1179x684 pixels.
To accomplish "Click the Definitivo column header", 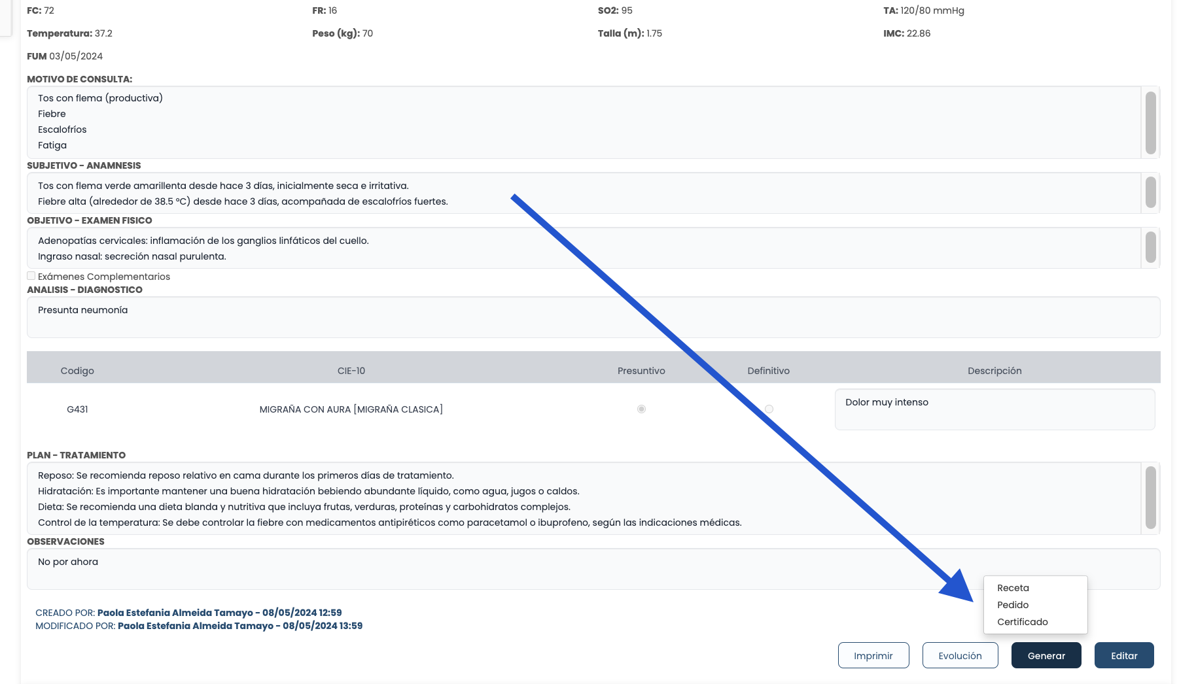I will point(769,371).
